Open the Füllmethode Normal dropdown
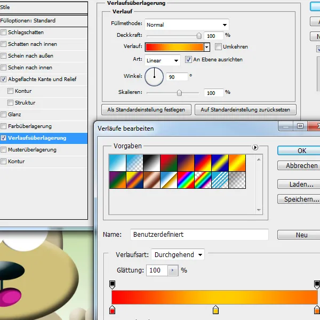320x320 pixels. tap(187, 25)
